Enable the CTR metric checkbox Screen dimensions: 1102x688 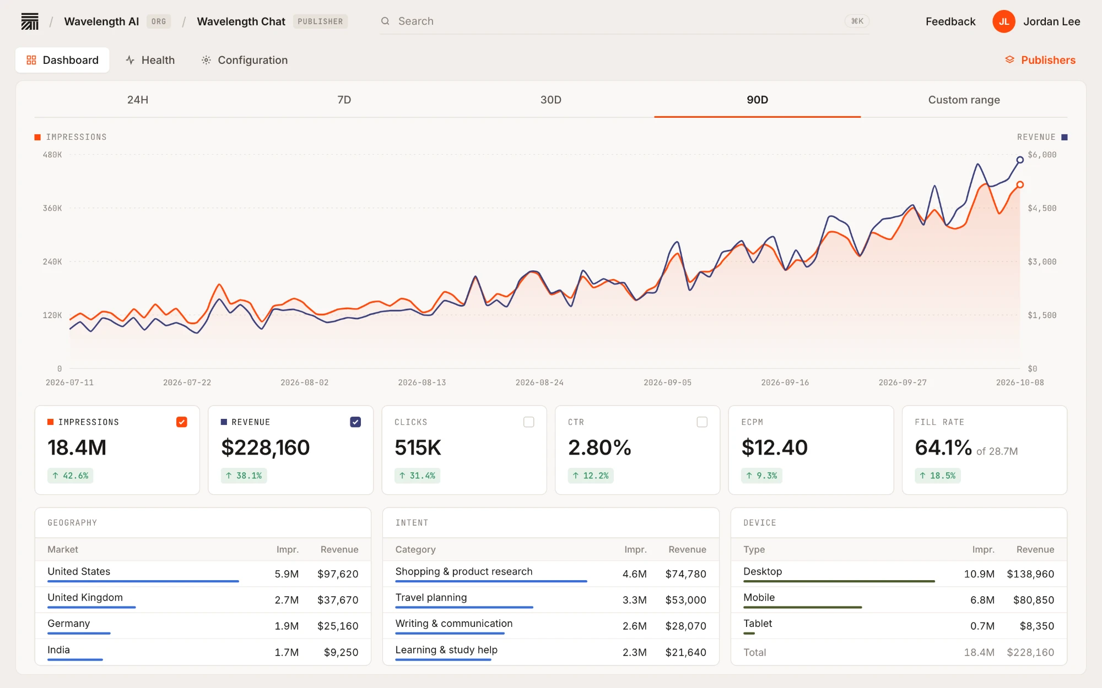tap(702, 422)
